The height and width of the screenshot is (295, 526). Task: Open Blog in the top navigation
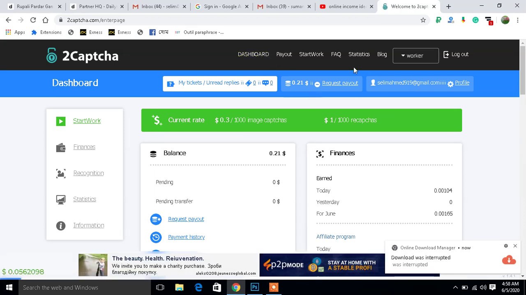(x=382, y=54)
